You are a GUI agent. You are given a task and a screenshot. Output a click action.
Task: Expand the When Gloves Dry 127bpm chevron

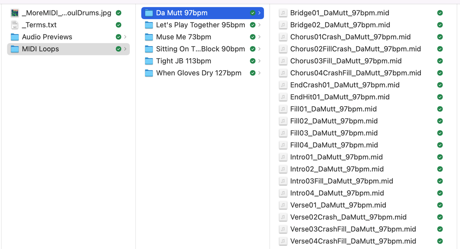coord(259,73)
